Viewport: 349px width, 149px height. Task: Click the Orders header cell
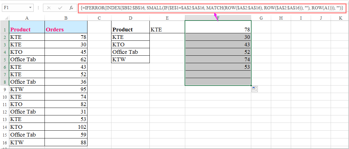[66, 30]
